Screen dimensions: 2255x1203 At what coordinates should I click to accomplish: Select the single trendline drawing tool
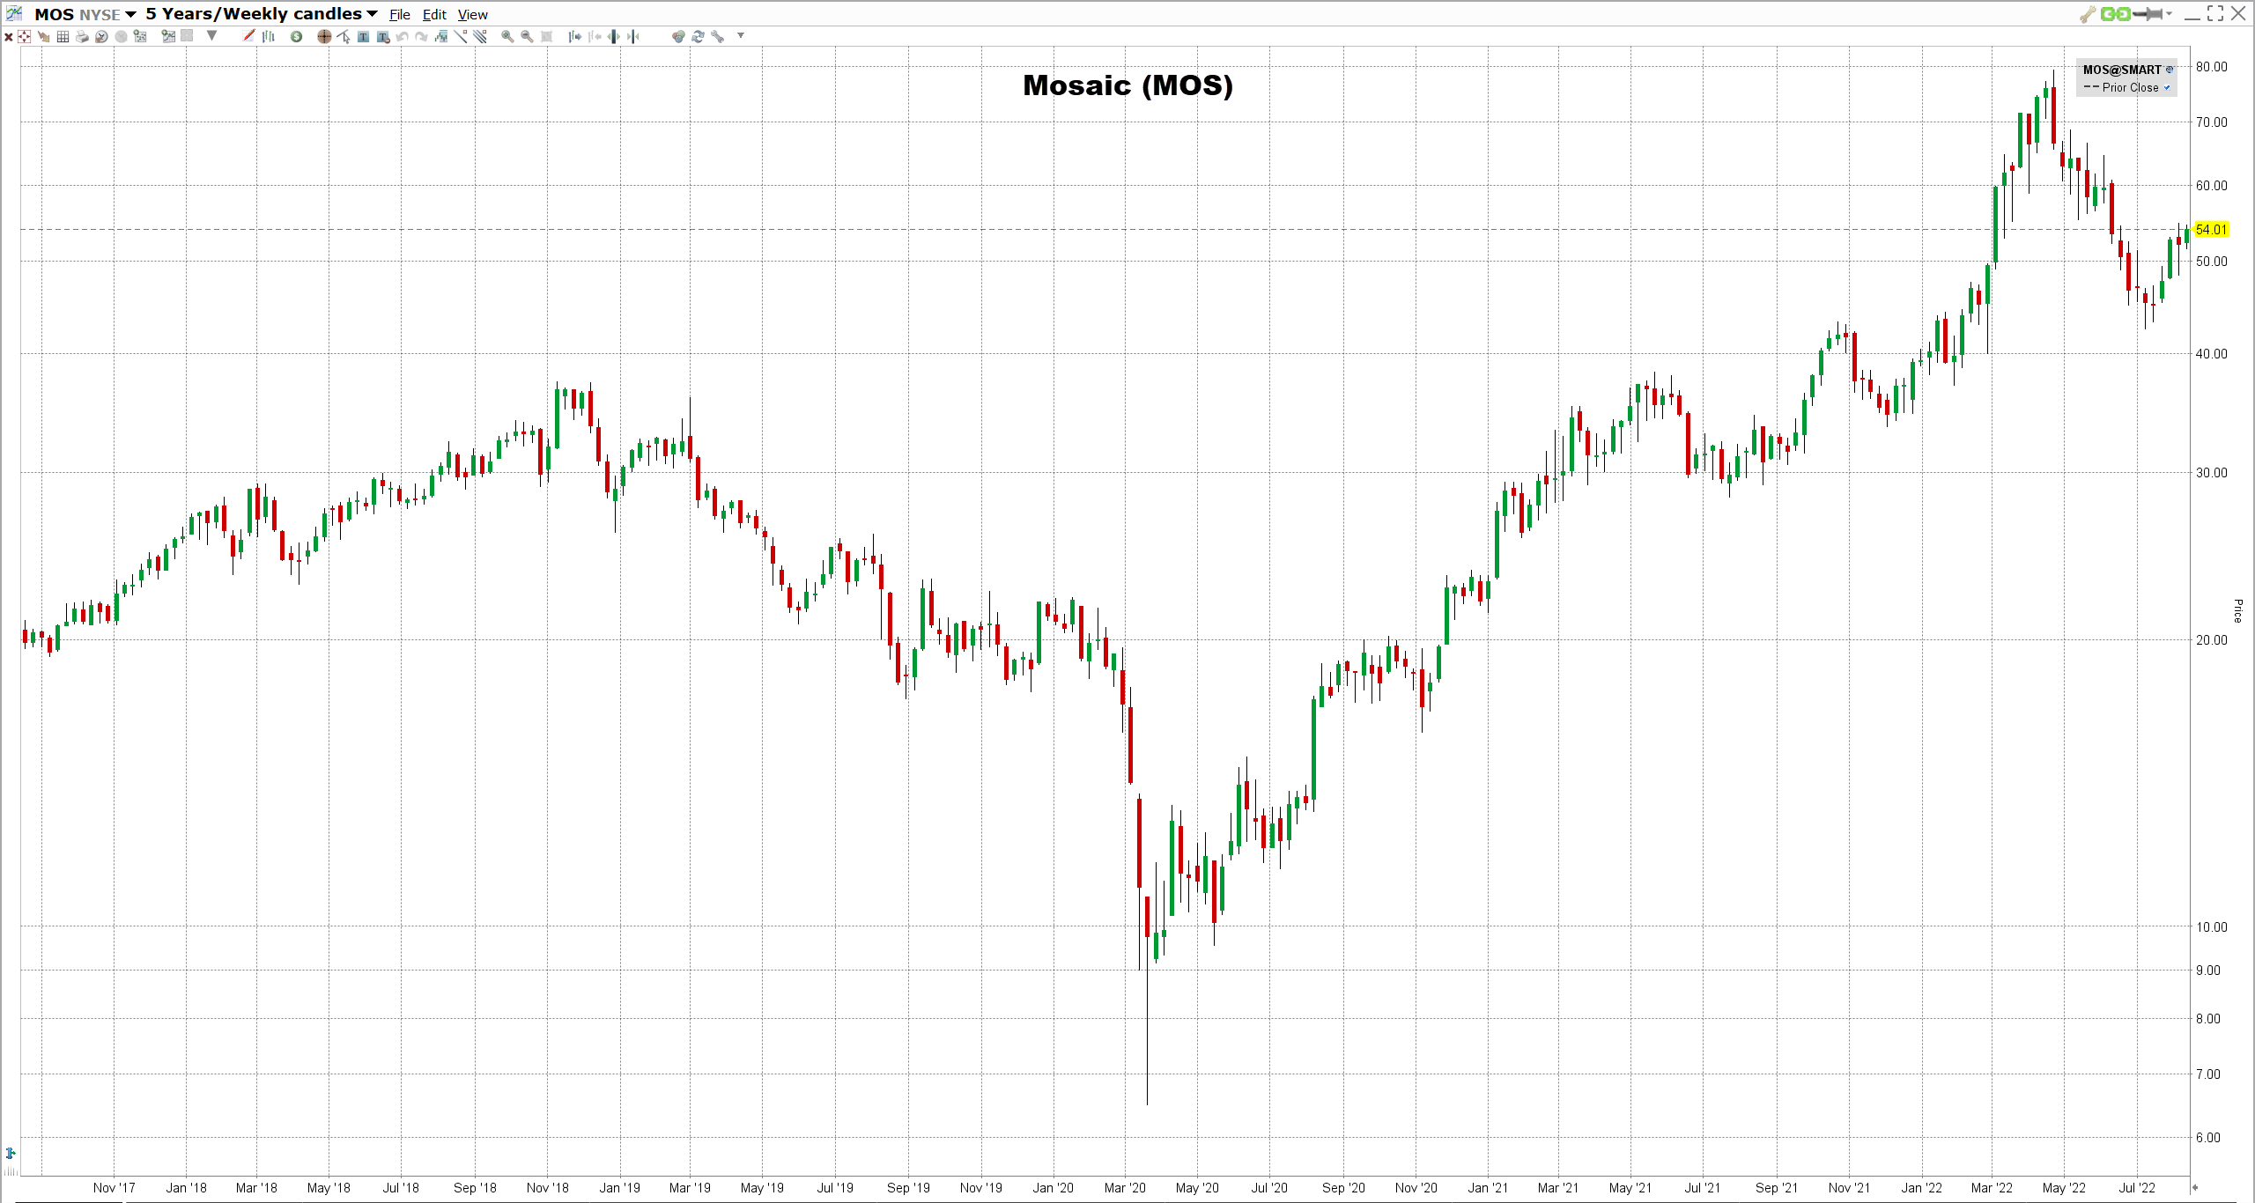pos(461,36)
